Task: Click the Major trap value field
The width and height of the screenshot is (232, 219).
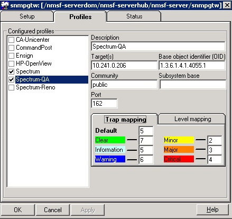Action: (x=215, y=150)
